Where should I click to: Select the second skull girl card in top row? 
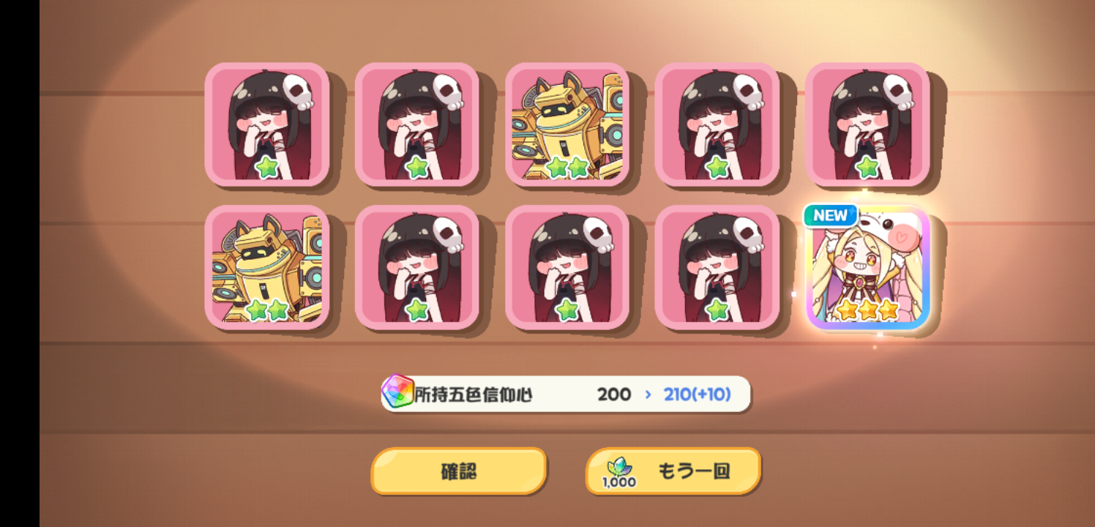417,124
